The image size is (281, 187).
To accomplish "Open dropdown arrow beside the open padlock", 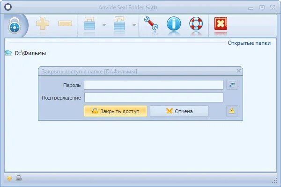I will click(x=134, y=25).
